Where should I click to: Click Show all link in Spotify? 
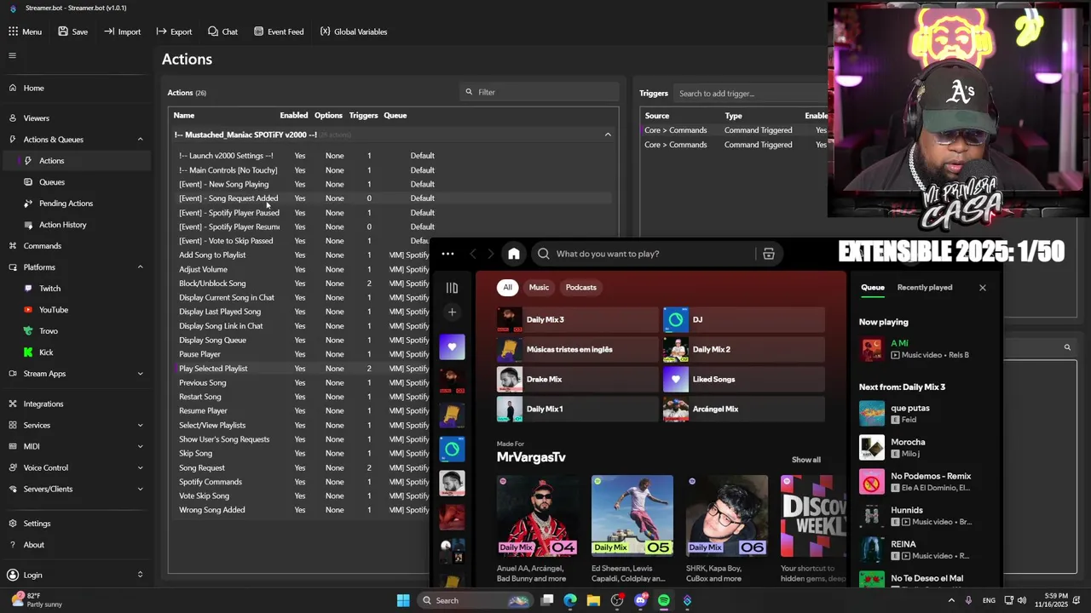(x=806, y=460)
